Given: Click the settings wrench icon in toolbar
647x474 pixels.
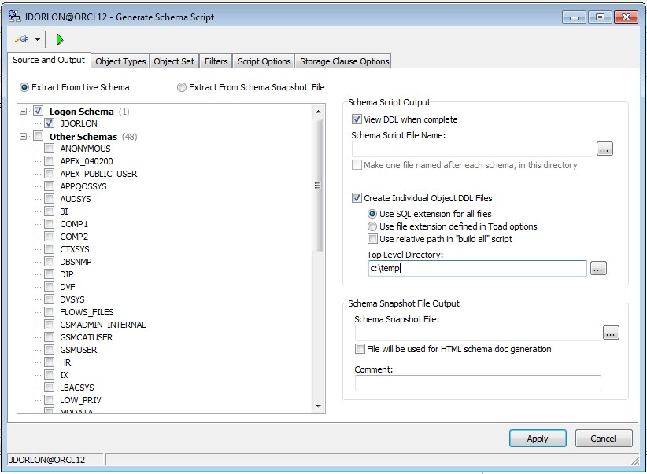Looking at the screenshot, I should [21, 39].
